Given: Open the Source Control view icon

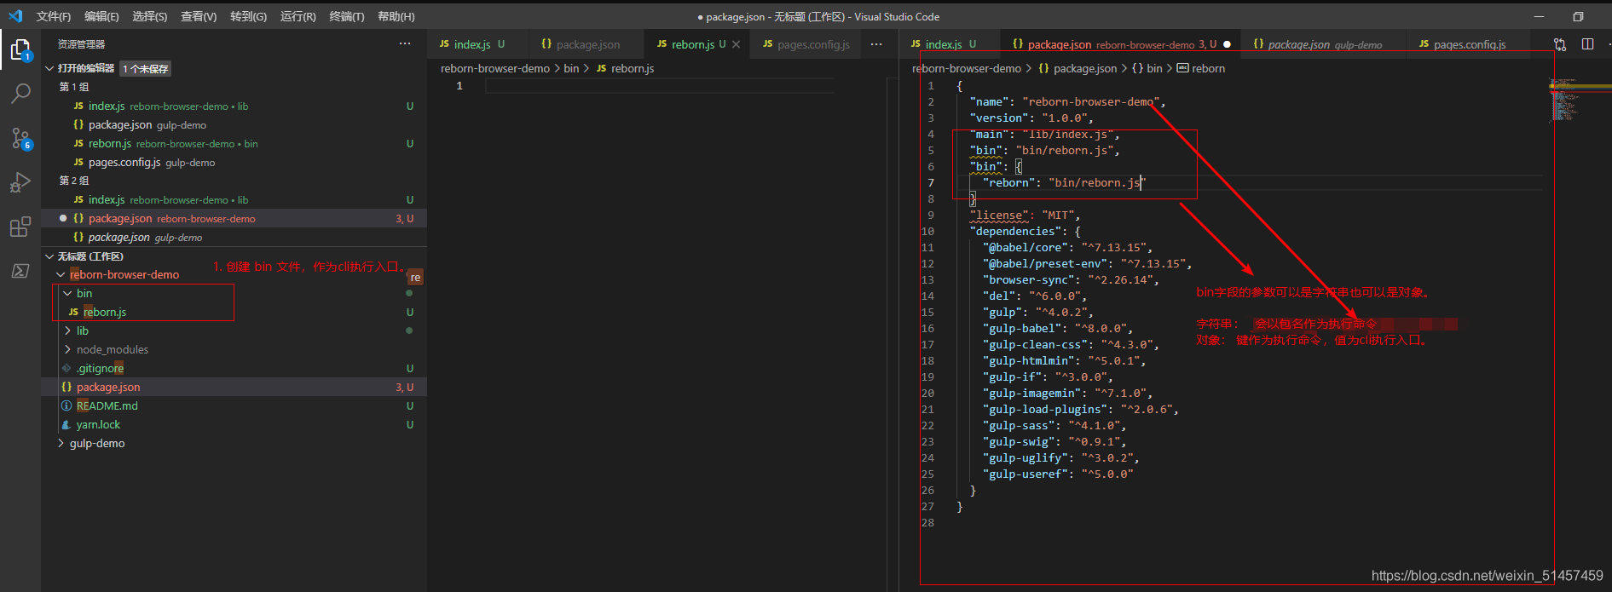Looking at the screenshot, I should pos(20,139).
